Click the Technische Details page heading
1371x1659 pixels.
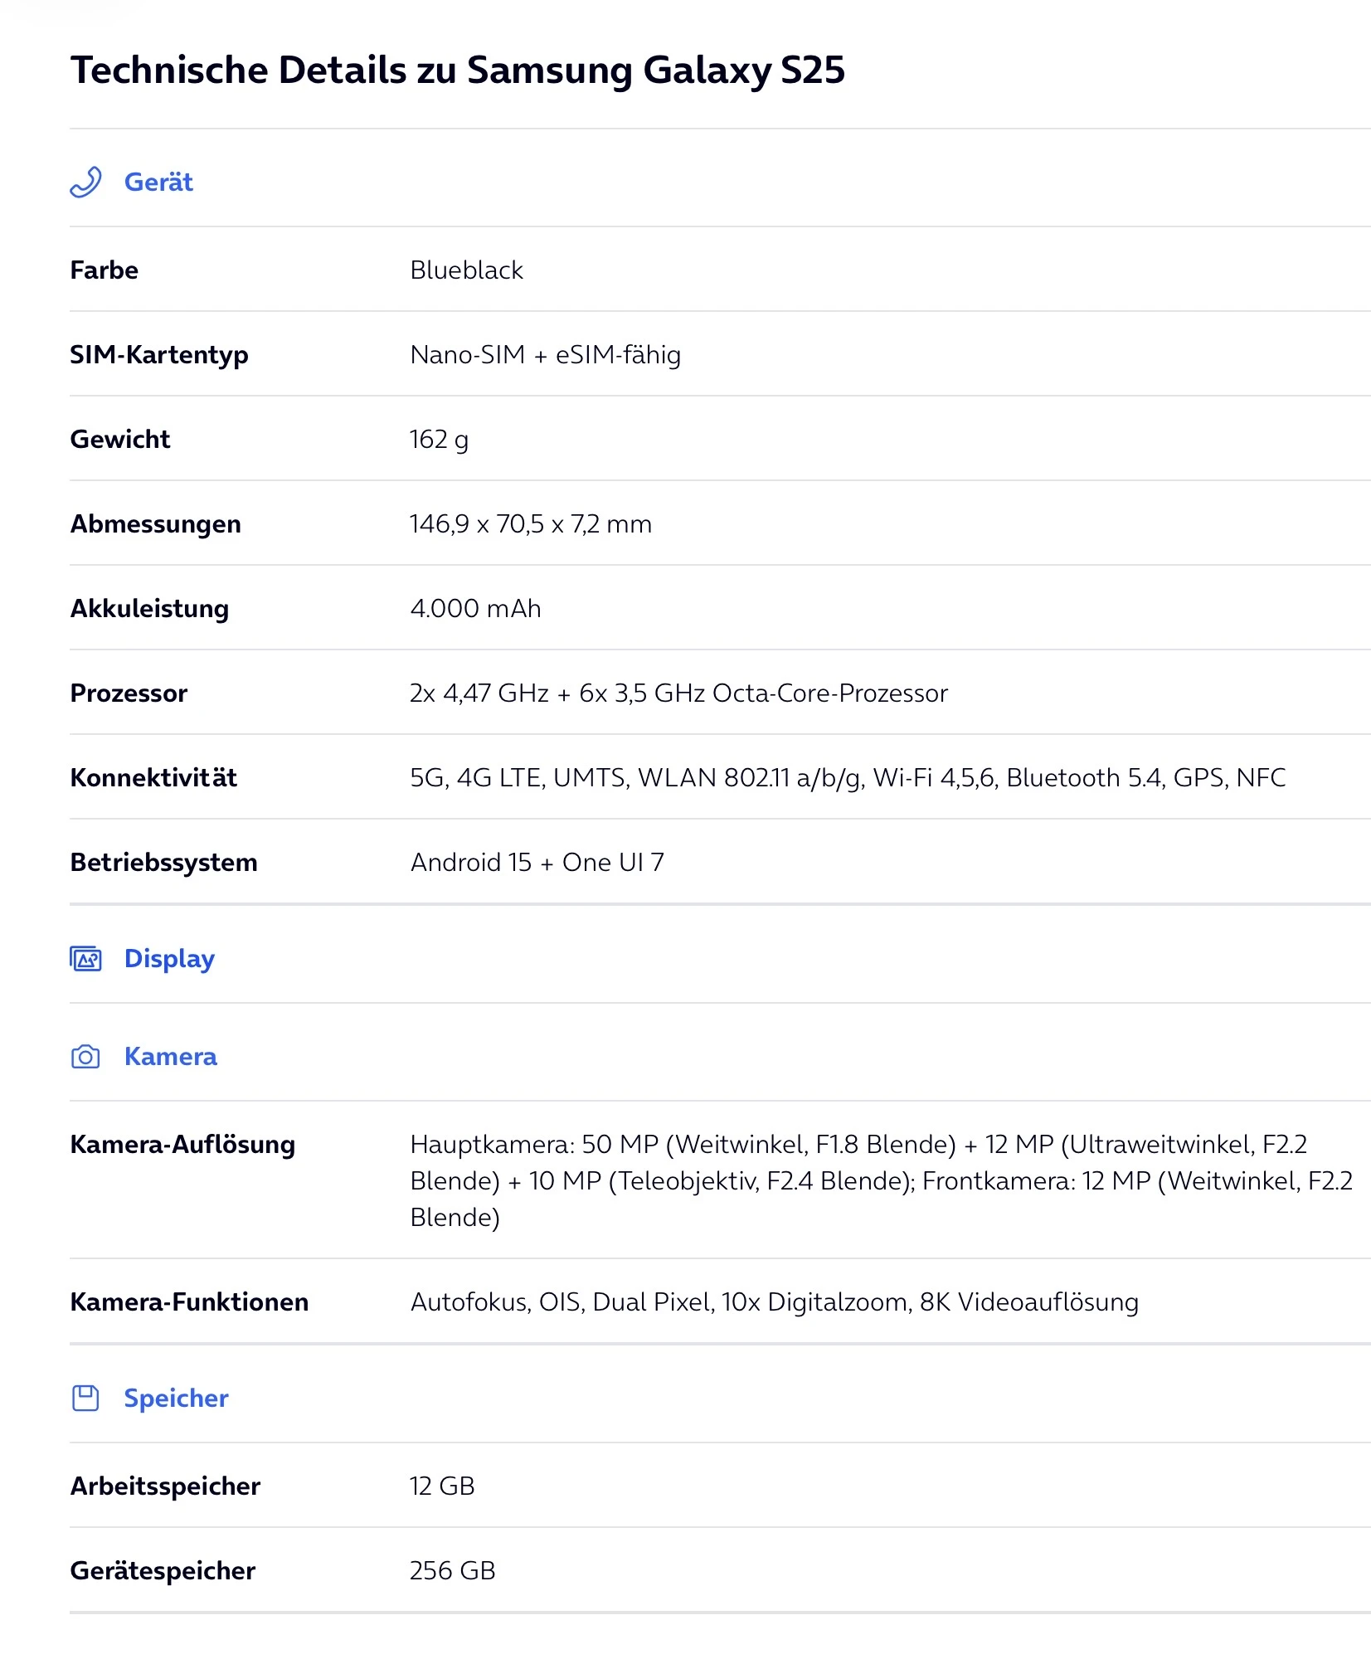(x=458, y=71)
